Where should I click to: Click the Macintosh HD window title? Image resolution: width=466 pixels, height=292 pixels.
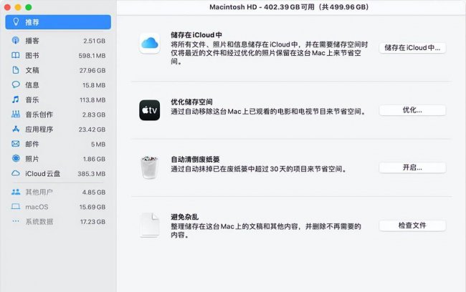point(289,7)
